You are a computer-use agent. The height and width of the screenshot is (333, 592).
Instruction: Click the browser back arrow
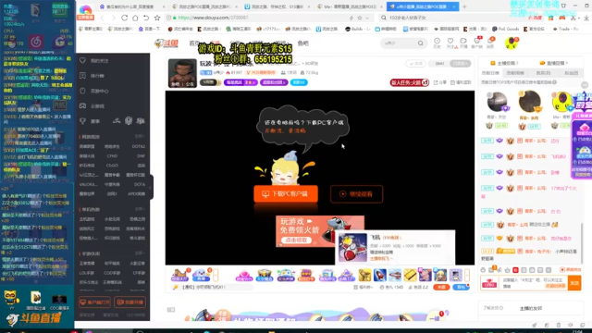click(x=103, y=18)
